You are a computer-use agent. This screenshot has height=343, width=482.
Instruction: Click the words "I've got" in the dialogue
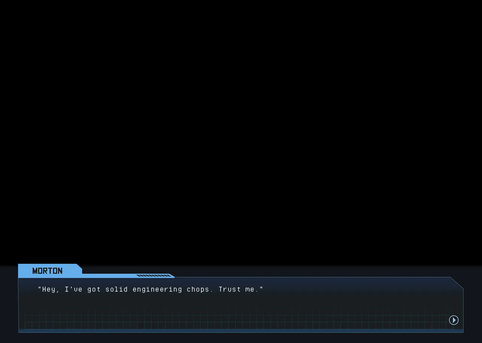(83, 289)
